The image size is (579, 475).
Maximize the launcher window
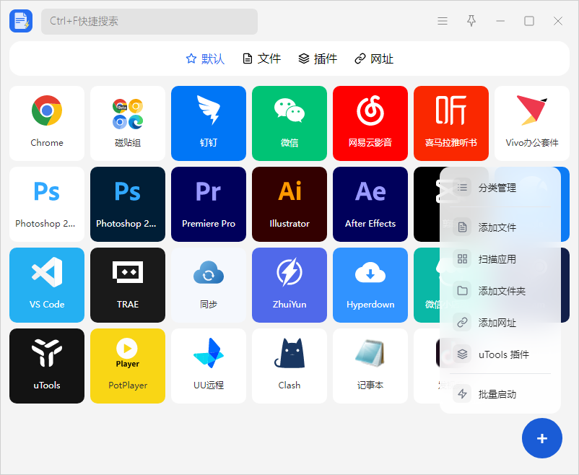pos(529,21)
